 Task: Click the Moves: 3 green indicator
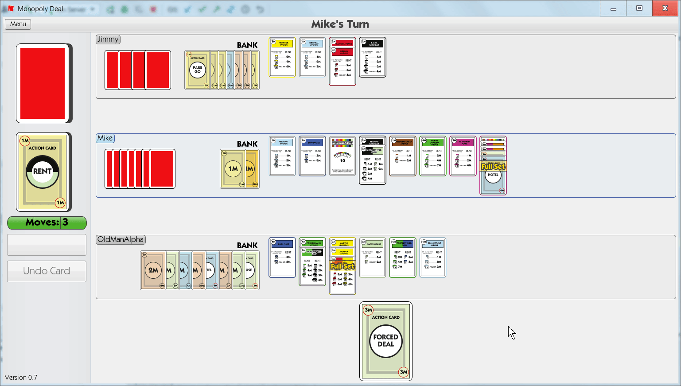47,222
